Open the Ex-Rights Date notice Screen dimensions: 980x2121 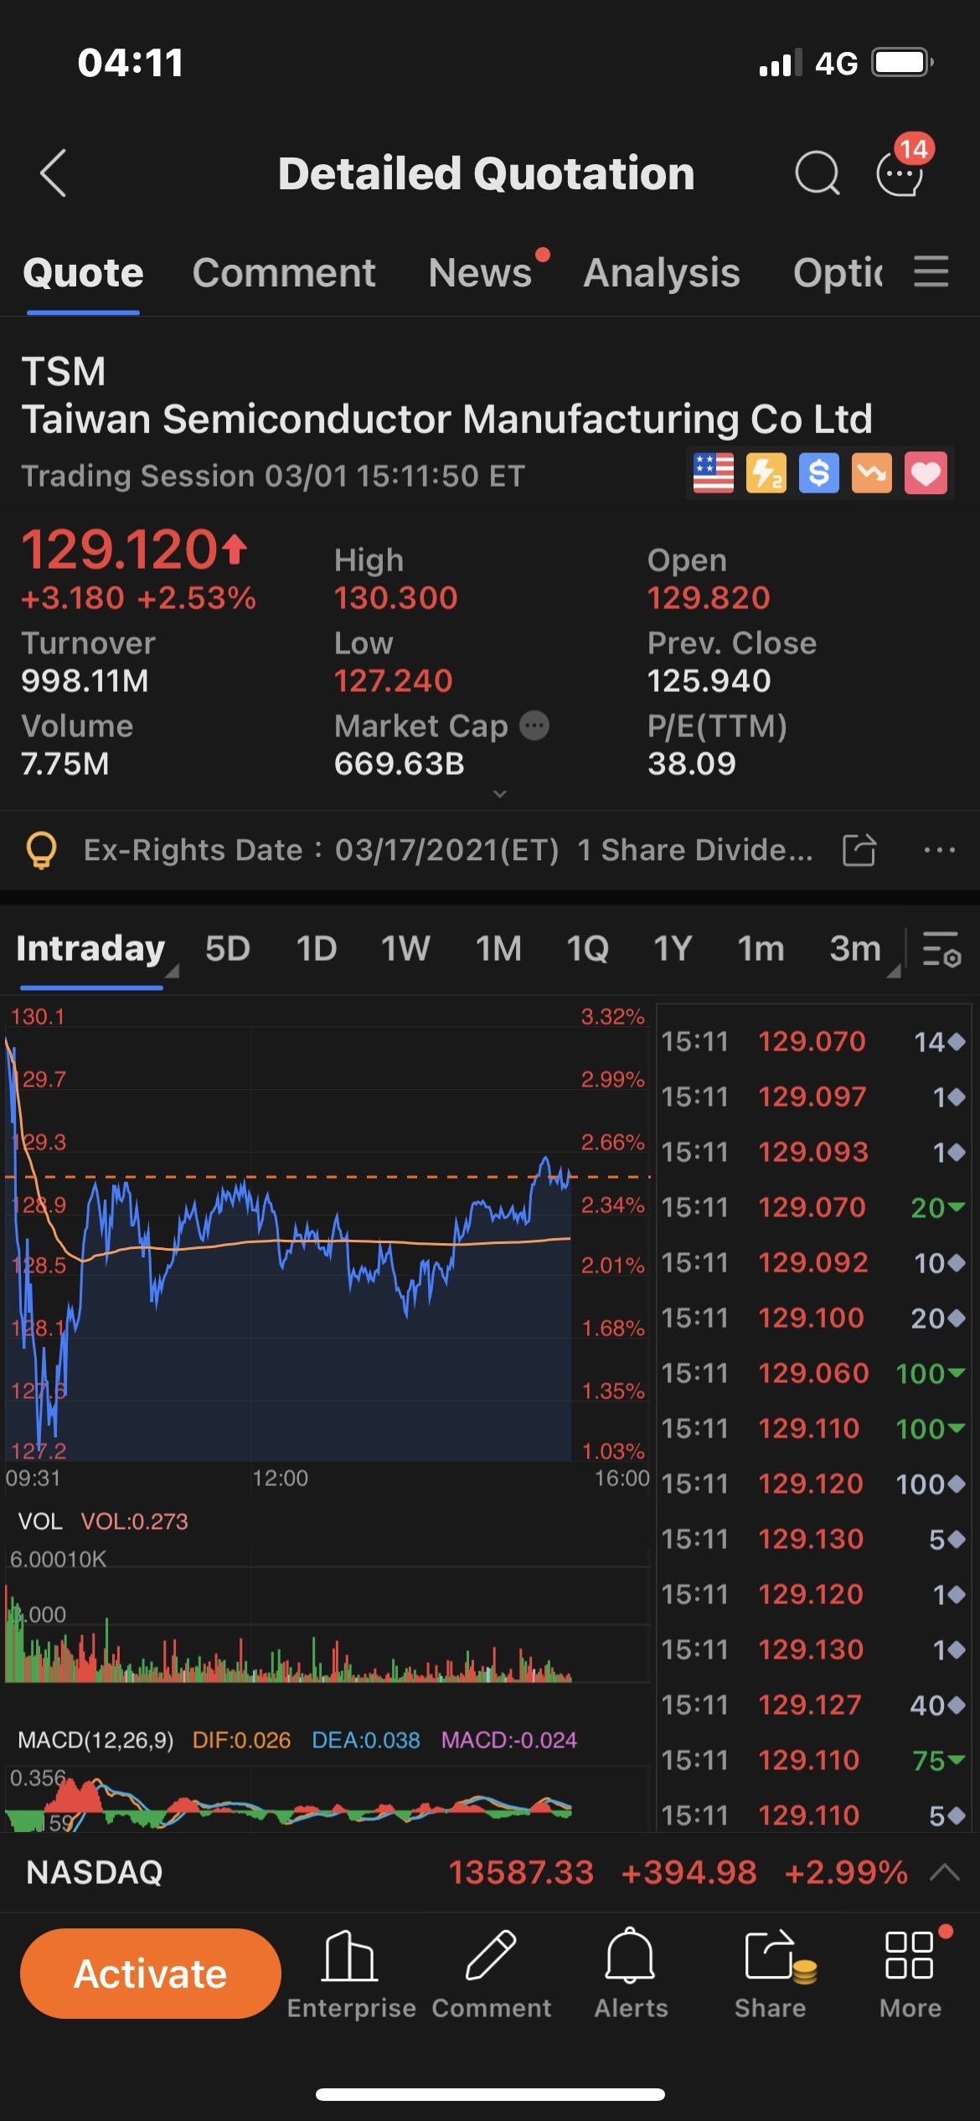point(447,850)
